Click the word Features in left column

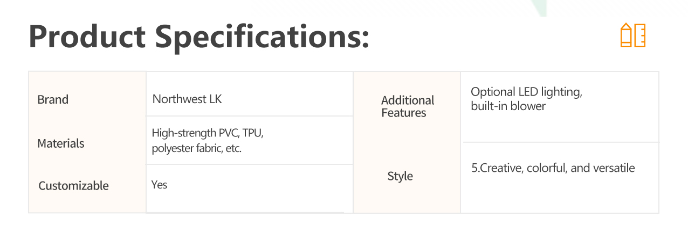(x=403, y=113)
